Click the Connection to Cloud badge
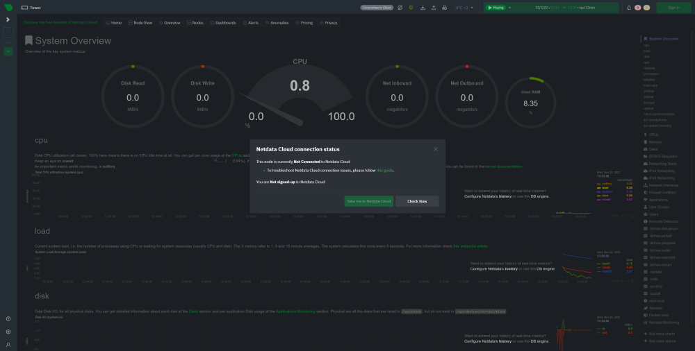695x351 pixels. (377, 8)
